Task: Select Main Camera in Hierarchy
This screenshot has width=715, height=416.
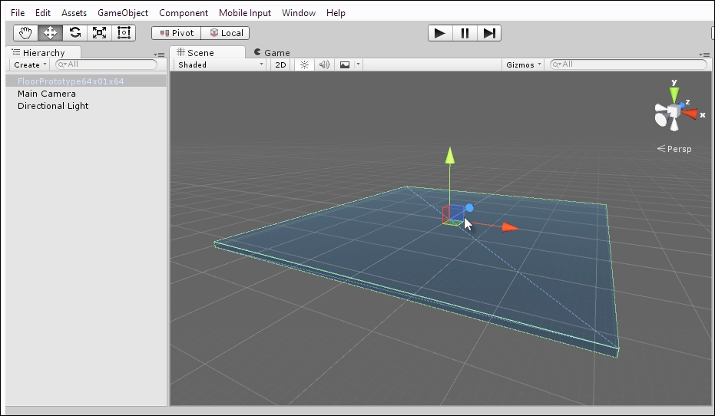Action: tap(47, 94)
